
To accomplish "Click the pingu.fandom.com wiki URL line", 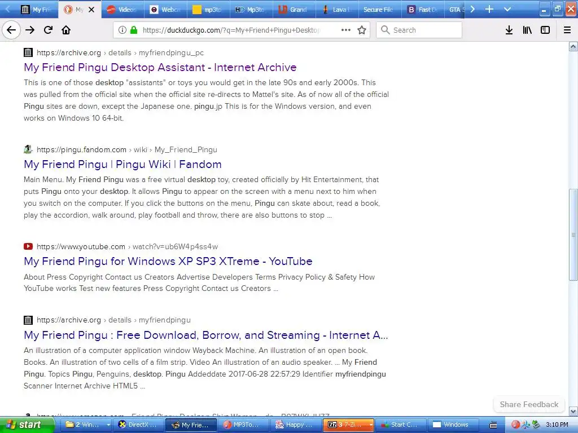I will tap(127, 149).
